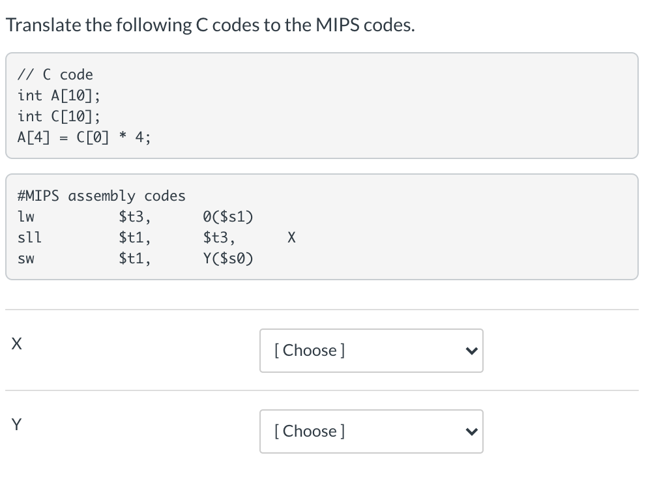Open the X answer dropdown
Image resolution: width=657 pixels, height=481 pixels.
tap(371, 351)
